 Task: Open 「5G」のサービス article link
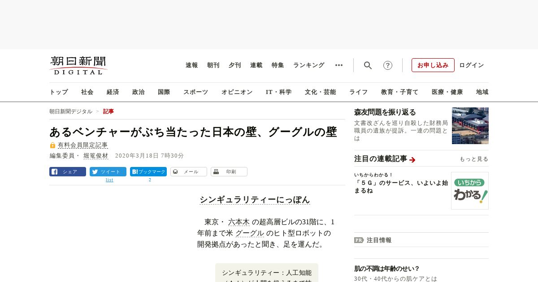(401, 187)
